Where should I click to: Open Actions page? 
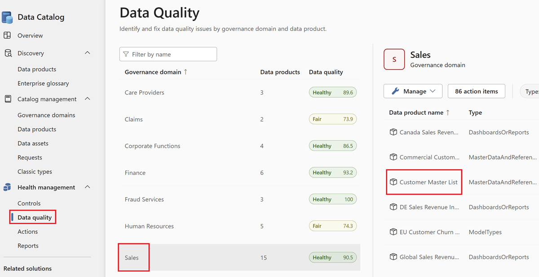click(27, 232)
